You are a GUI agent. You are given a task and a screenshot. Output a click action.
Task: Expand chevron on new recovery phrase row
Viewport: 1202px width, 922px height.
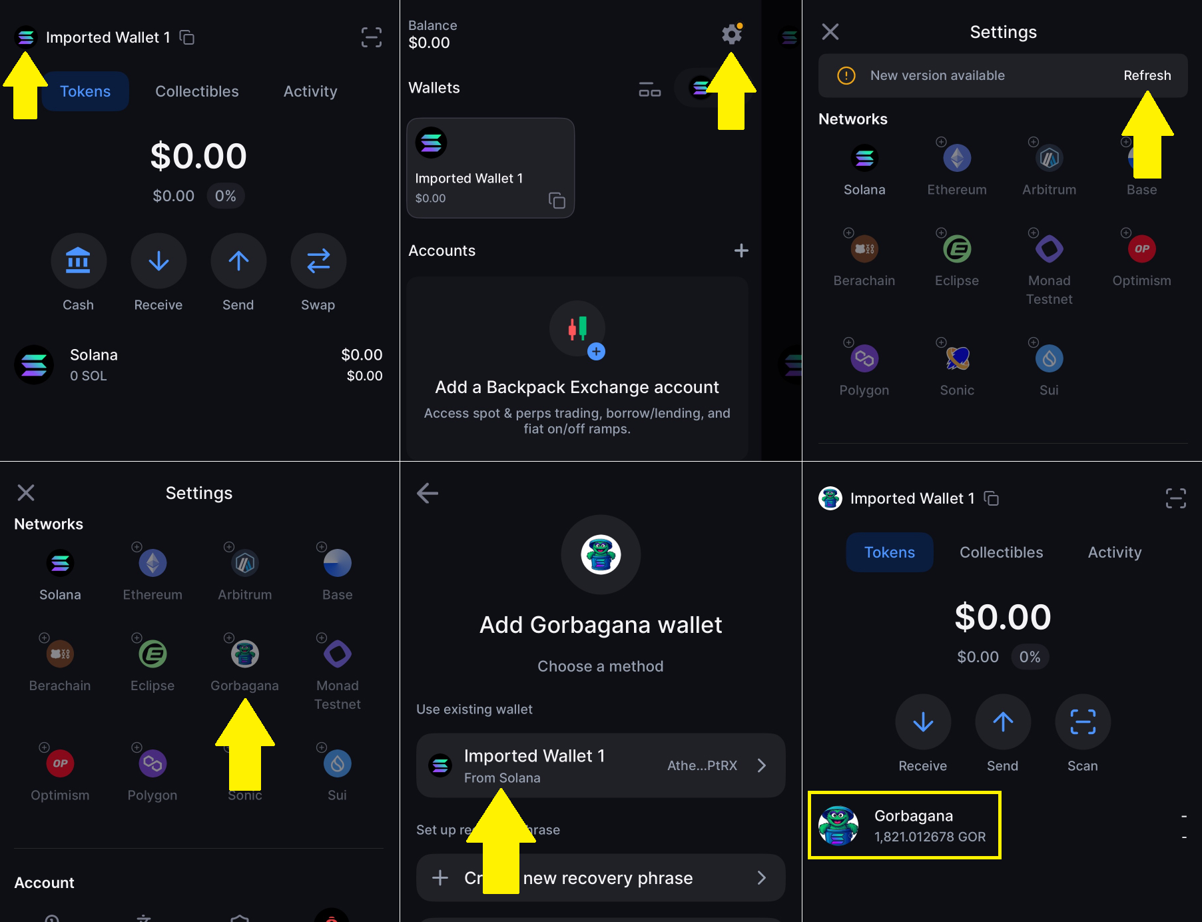coord(762,878)
